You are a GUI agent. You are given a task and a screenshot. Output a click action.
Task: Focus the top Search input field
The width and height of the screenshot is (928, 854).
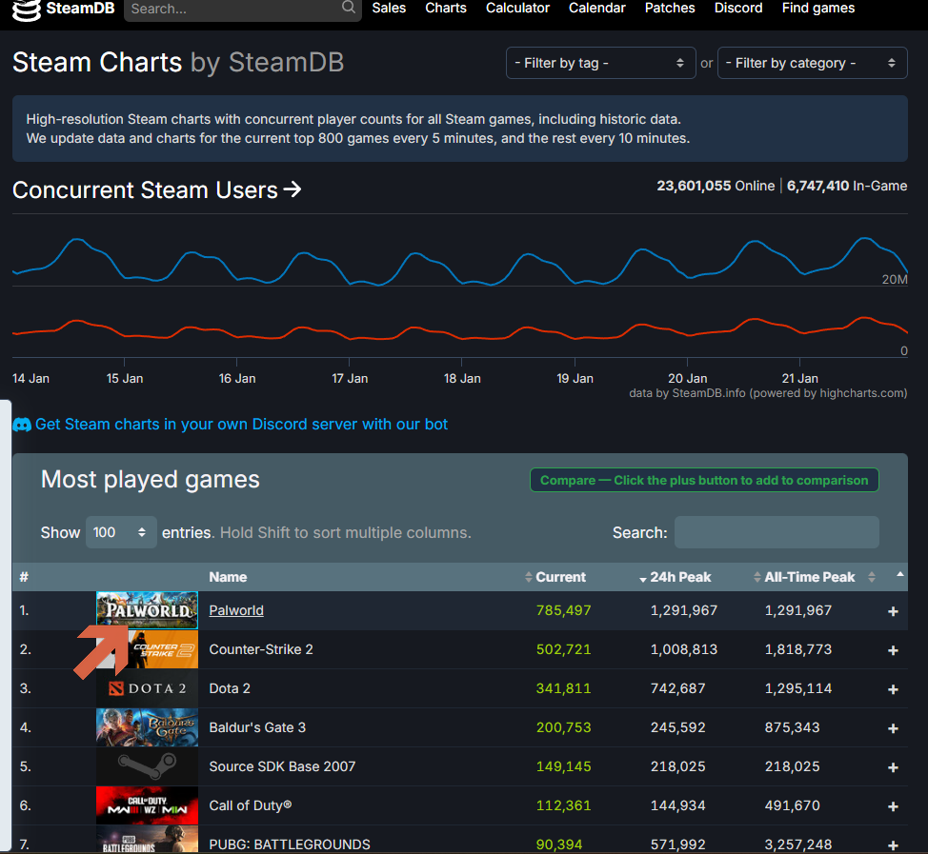233,9
